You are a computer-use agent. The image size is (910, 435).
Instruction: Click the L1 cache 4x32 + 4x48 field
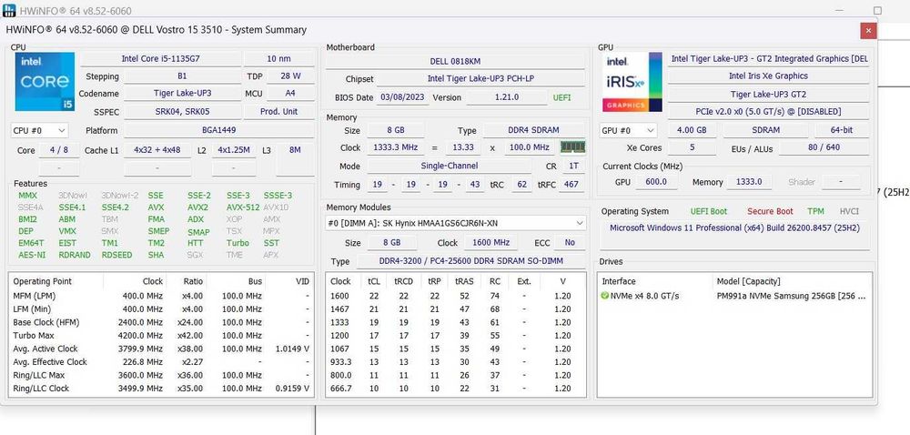tap(157, 150)
